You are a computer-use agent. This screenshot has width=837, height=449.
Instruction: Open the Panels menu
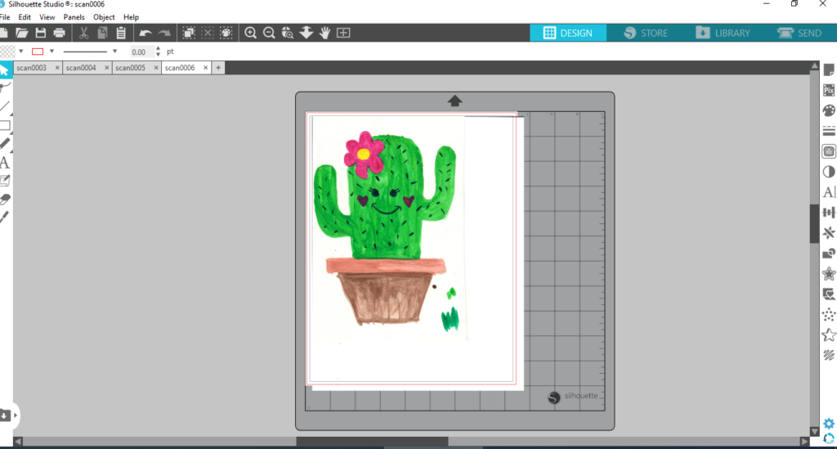74,17
